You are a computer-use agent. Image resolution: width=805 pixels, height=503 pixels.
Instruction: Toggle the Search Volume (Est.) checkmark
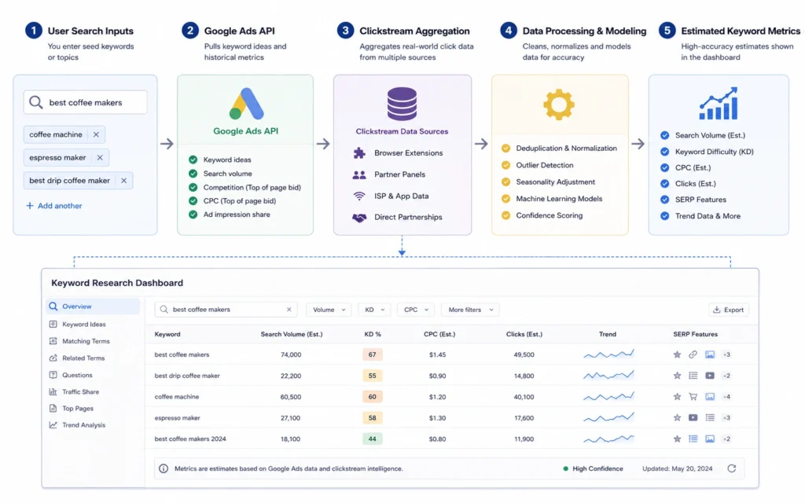click(x=665, y=135)
